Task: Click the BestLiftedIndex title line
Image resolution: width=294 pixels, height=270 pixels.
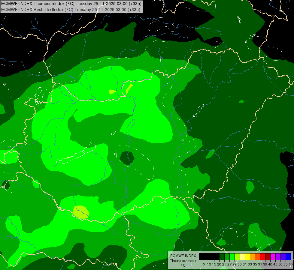Action: coord(71,10)
